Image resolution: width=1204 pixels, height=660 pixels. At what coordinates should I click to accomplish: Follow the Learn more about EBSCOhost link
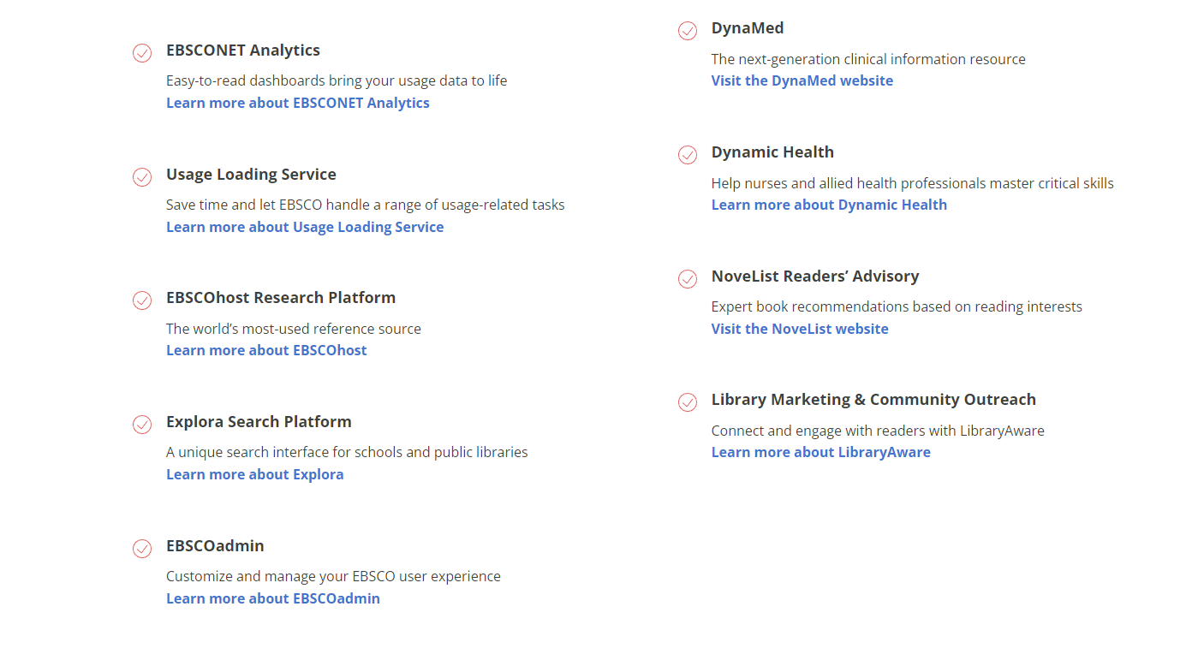266,350
